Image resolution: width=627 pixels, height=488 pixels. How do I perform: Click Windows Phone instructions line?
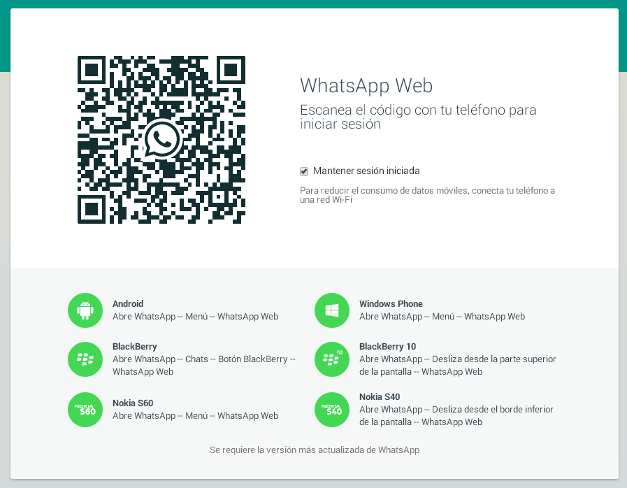pos(442,317)
